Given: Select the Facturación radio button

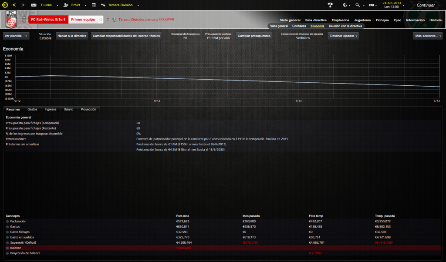Looking at the screenshot, I should [x=7, y=222].
